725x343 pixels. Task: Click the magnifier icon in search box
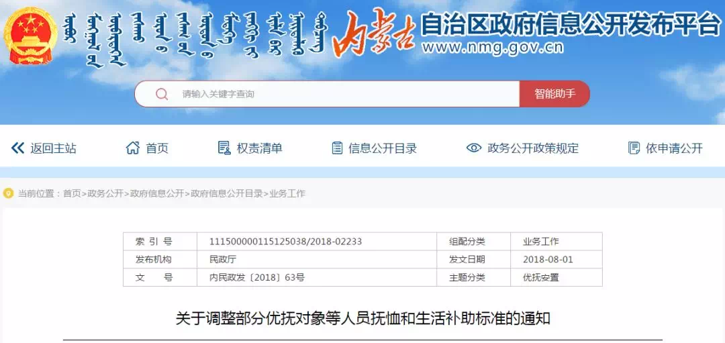point(162,94)
